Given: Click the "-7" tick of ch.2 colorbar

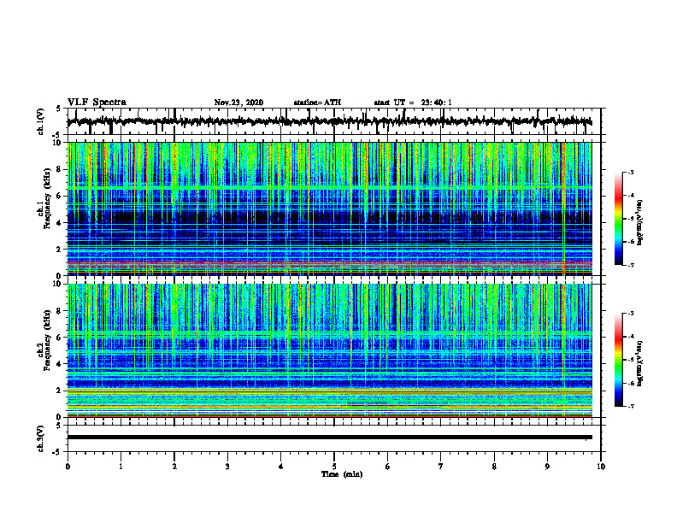Looking at the screenshot, I should (631, 406).
